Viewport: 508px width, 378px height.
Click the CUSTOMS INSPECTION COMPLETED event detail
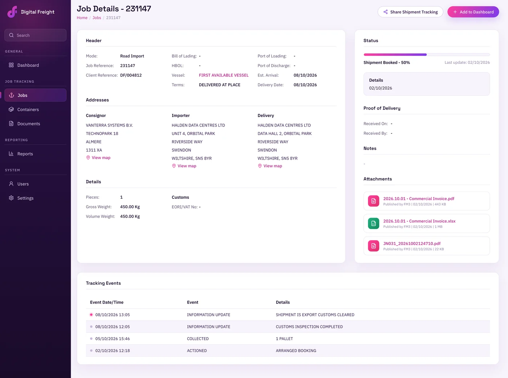pos(309,327)
